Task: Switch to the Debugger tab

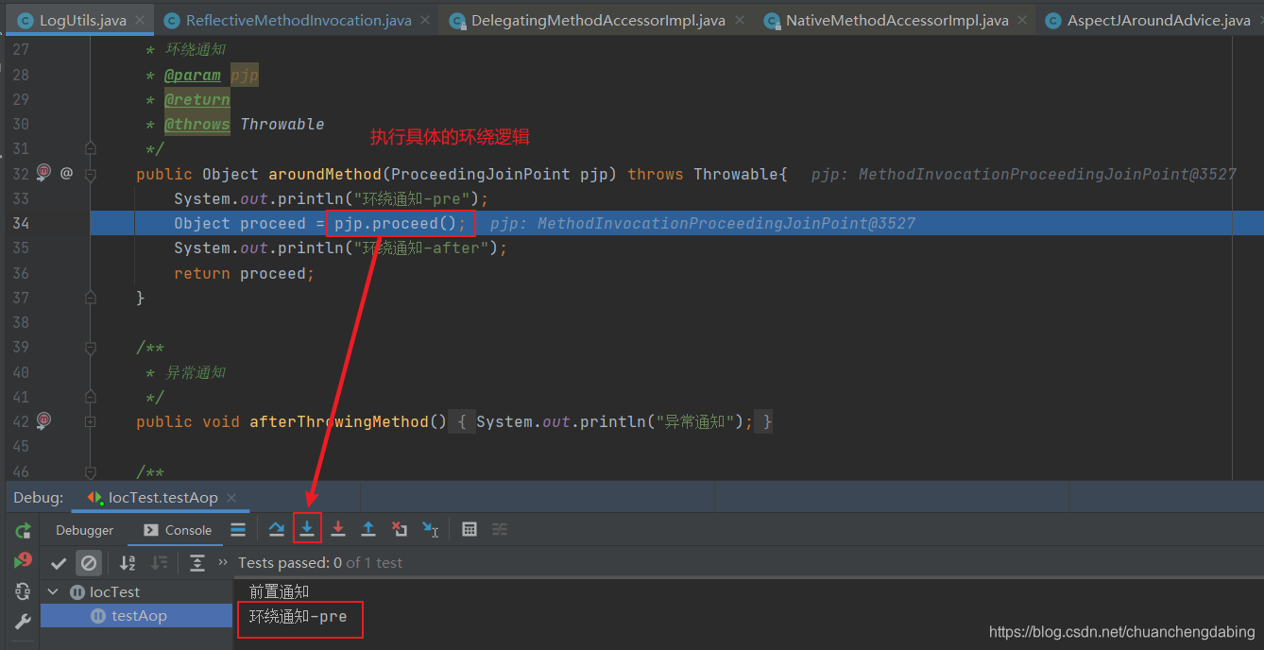Action: pos(85,530)
